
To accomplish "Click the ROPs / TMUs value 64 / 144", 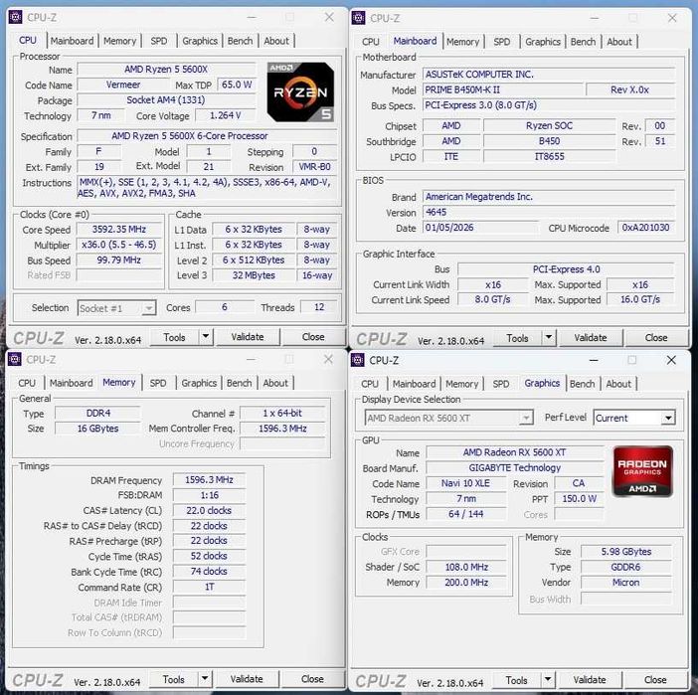I will pos(465,514).
